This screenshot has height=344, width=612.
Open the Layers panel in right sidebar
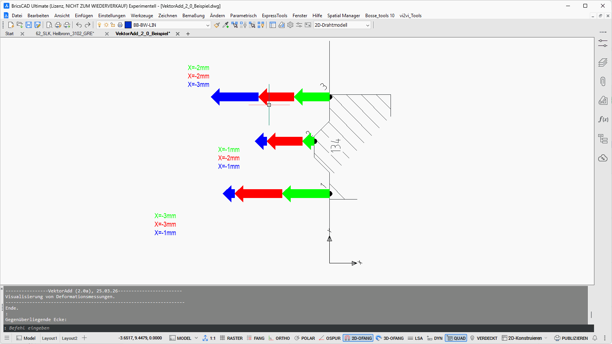[603, 62]
